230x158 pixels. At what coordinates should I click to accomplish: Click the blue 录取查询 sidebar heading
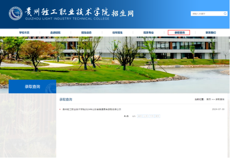(x=32, y=86)
